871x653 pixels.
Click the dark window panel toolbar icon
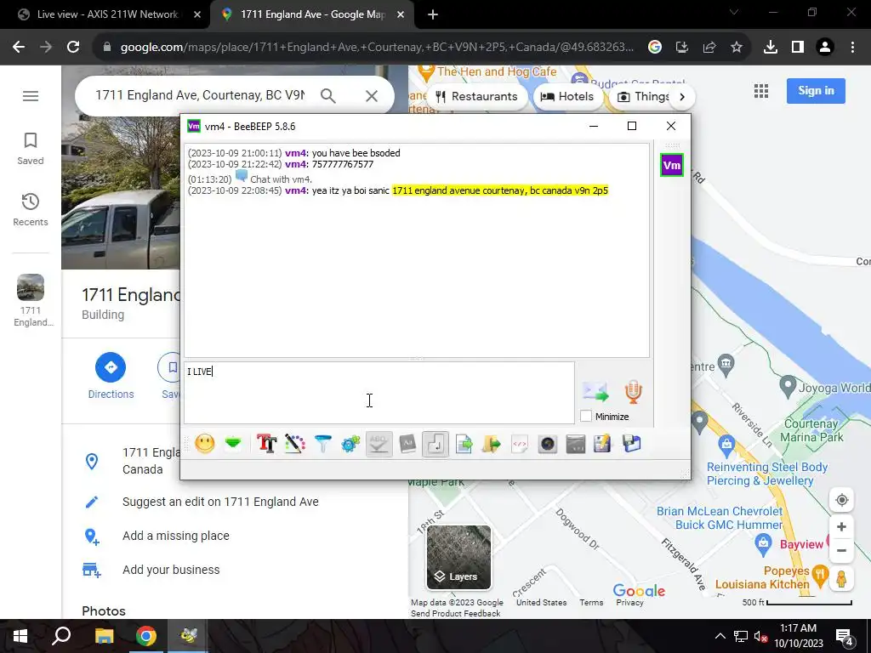click(x=576, y=444)
